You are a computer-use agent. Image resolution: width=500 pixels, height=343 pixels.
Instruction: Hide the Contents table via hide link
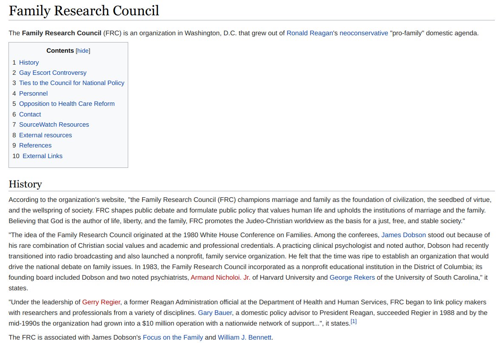83,51
